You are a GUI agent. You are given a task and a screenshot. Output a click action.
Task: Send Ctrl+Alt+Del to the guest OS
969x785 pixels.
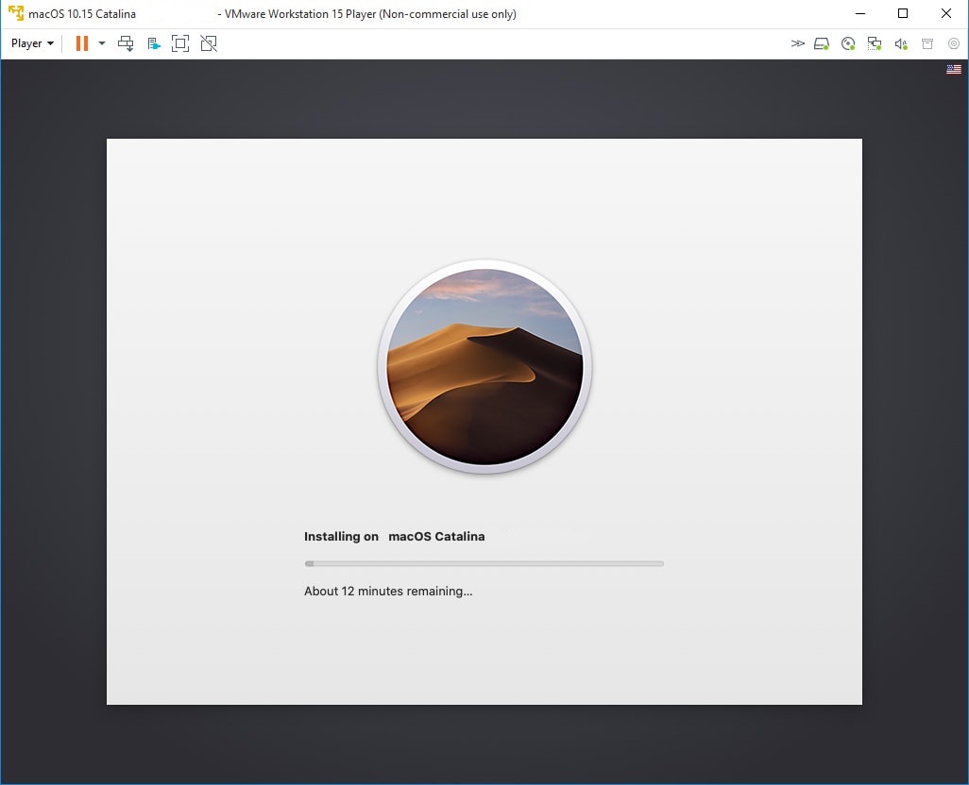coord(126,42)
